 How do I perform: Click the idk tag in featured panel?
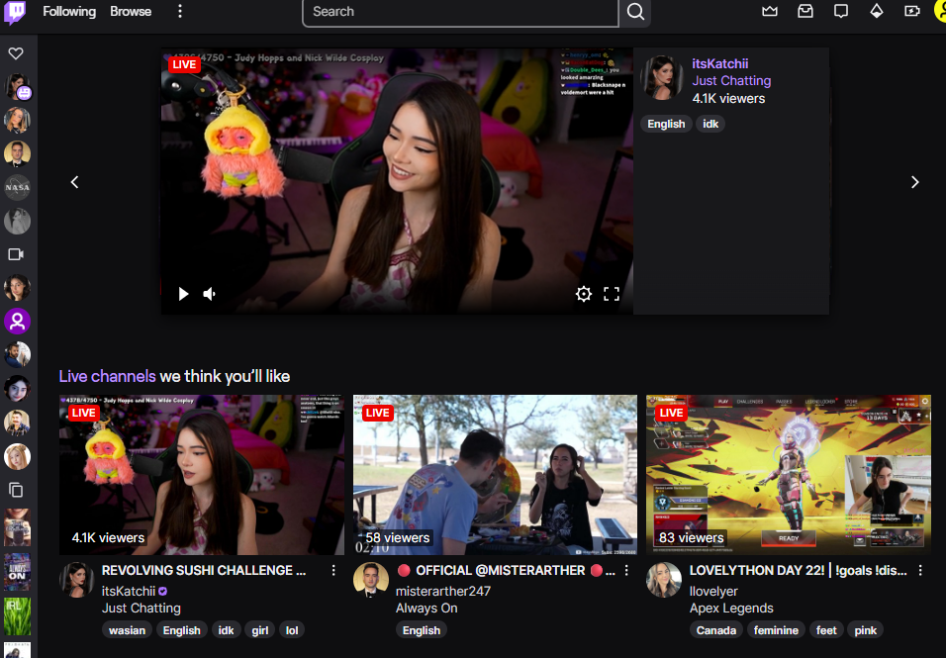tap(710, 124)
